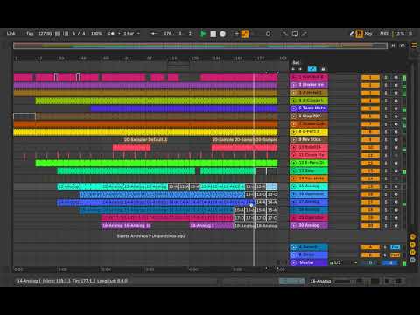Unfold the Master track
Screen dimensions: 420x315
[294, 262]
